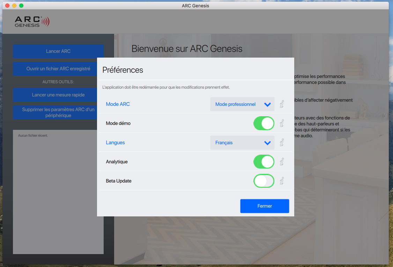Image resolution: width=393 pixels, height=267 pixels.
Task: Click the red window close button
Action: [x=7, y=6]
